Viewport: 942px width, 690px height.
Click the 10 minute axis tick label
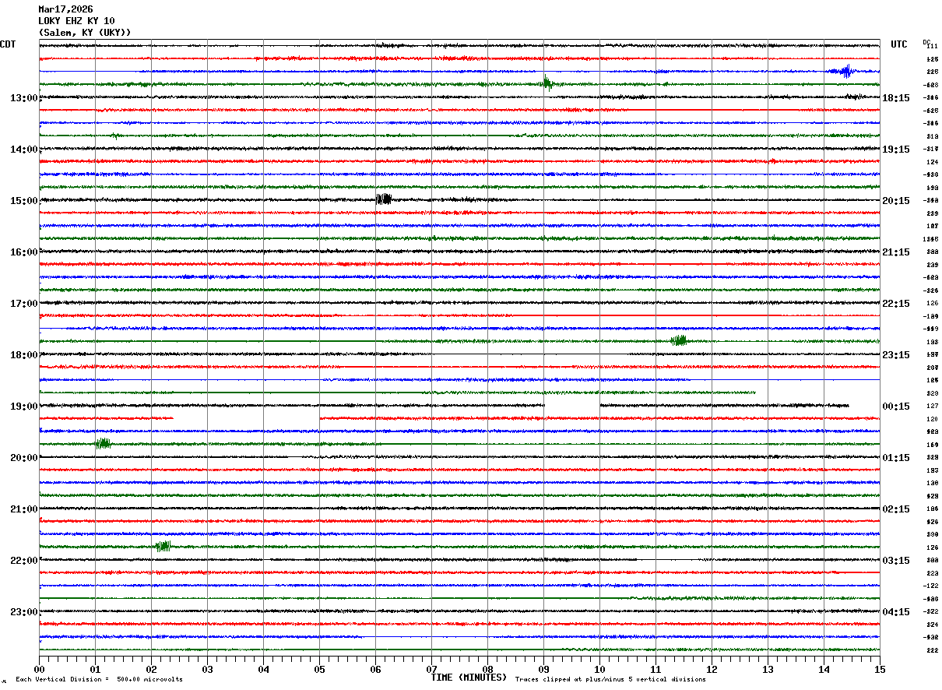point(599,669)
